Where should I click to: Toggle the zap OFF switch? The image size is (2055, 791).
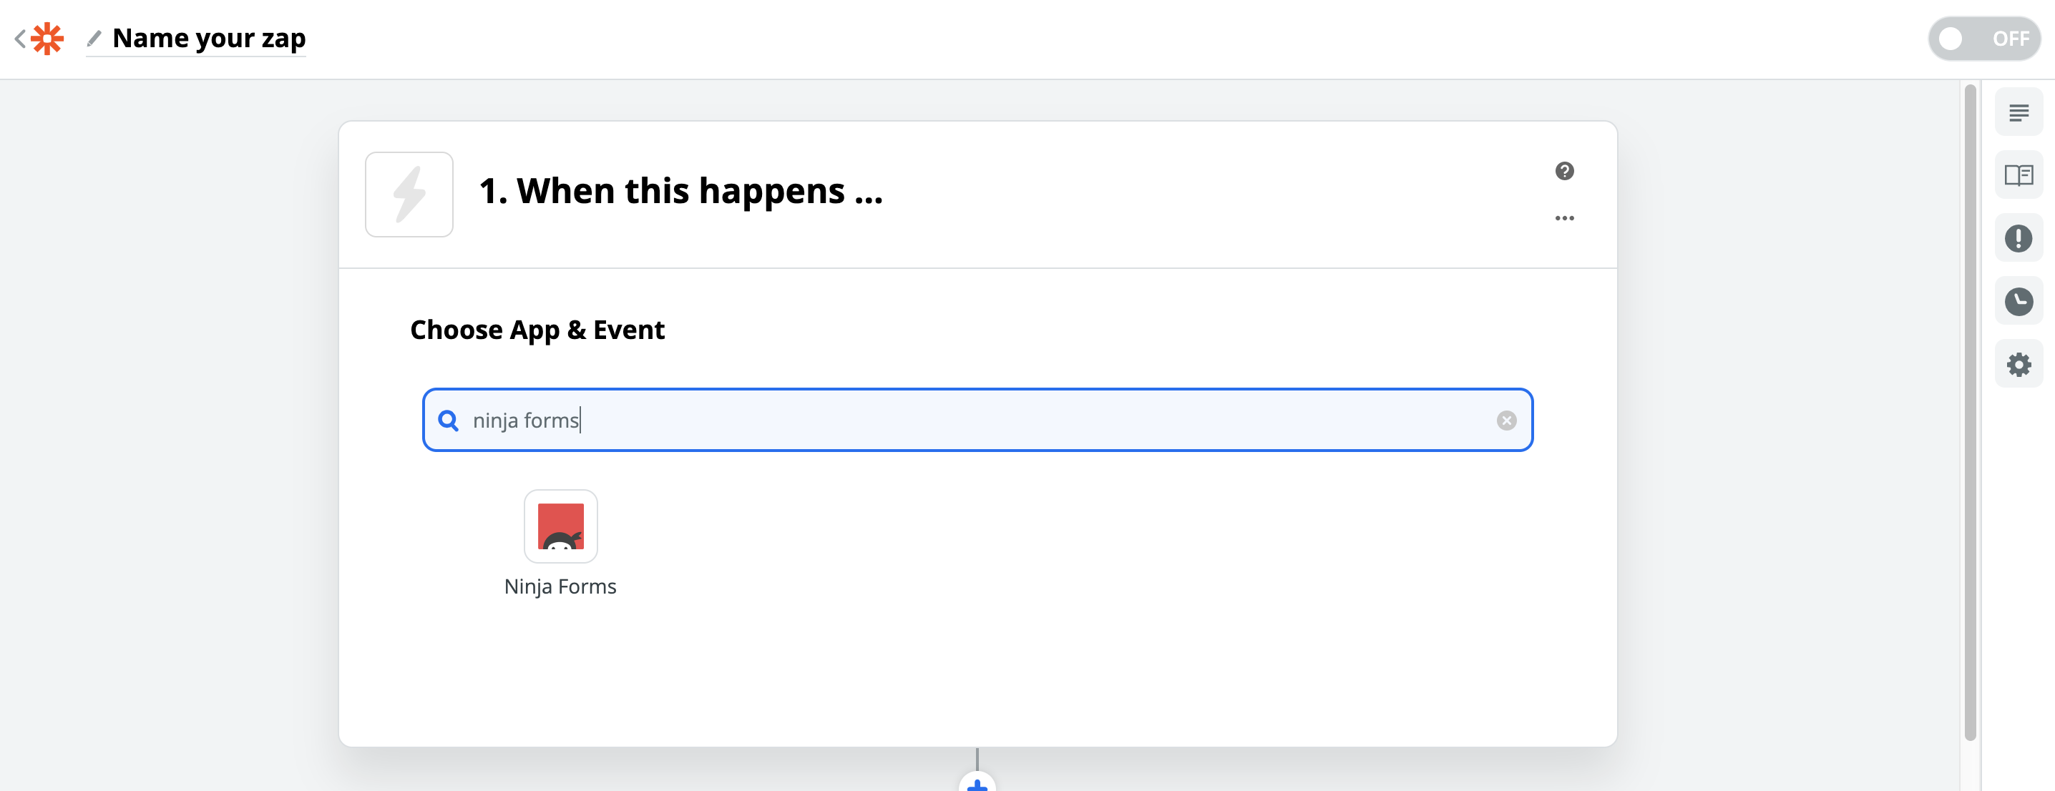(x=1983, y=39)
